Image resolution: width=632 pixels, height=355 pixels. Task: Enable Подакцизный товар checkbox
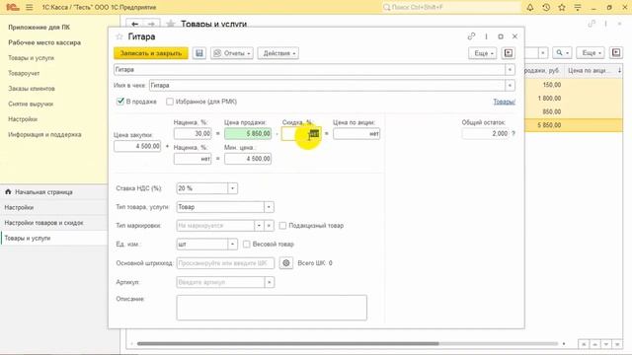click(x=282, y=226)
